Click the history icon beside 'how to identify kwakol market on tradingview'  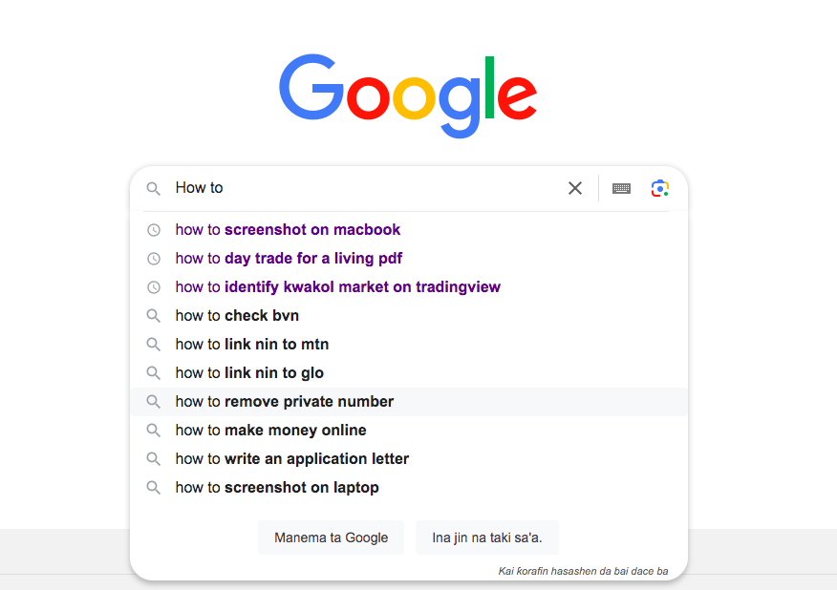pos(154,287)
